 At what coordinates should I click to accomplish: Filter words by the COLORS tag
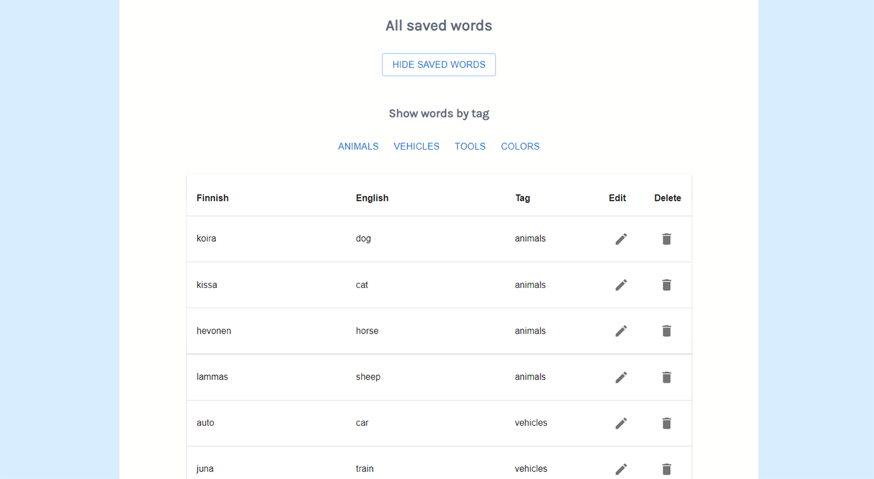(520, 146)
